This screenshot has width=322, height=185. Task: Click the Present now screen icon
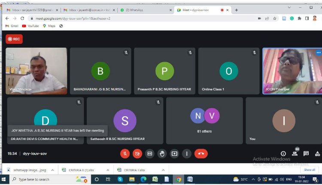pos(174,154)
